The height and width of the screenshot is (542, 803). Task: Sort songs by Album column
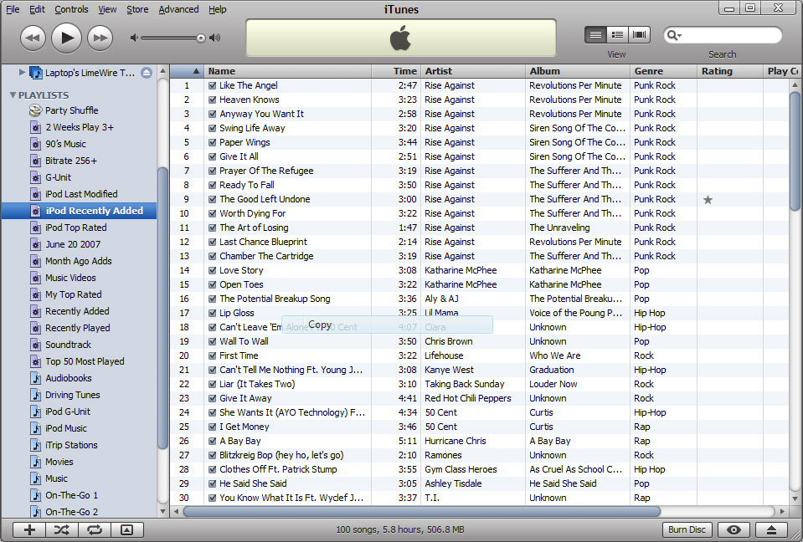[579, 71]
